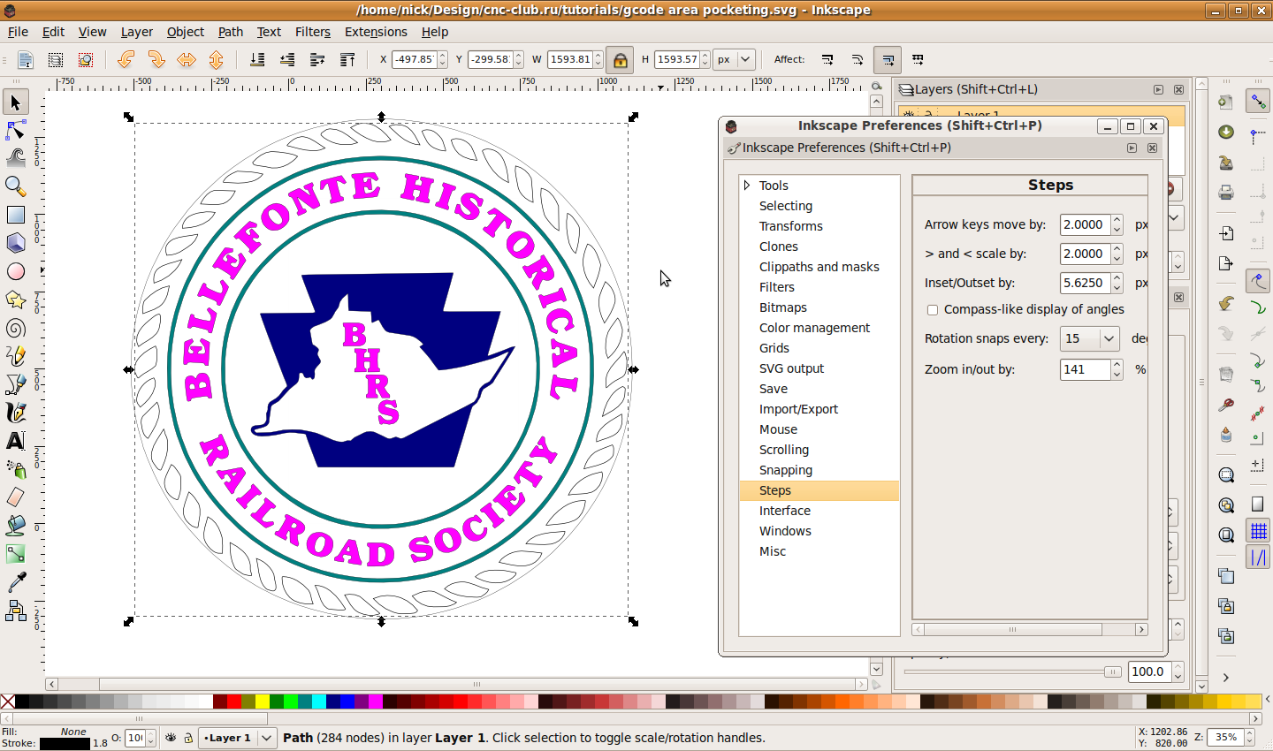Toggle current layer lock in status bar
Screen dimensions: 1273x751
[x=188, y=738]
